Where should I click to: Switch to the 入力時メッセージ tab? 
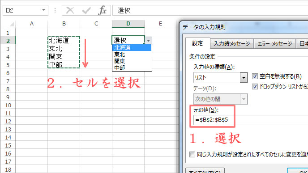[x=232, y=43]
